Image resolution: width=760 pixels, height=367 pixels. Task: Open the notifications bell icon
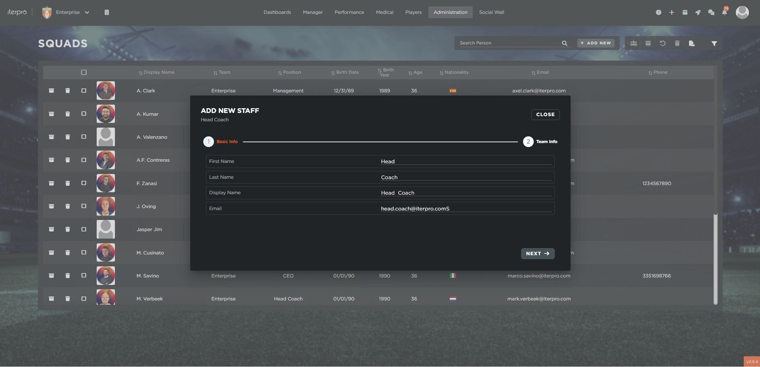(724, 13)
